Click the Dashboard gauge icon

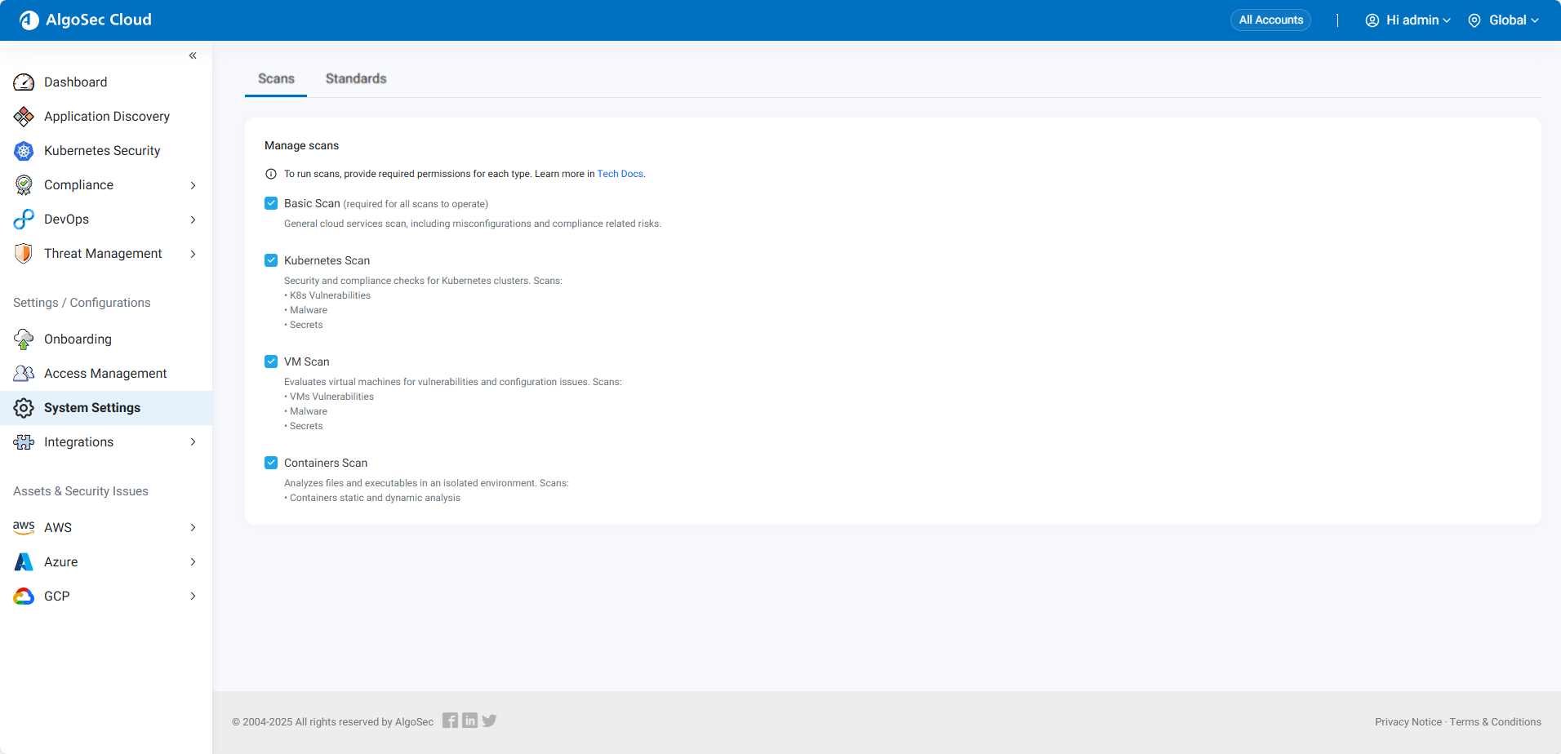tap(24, 82)
